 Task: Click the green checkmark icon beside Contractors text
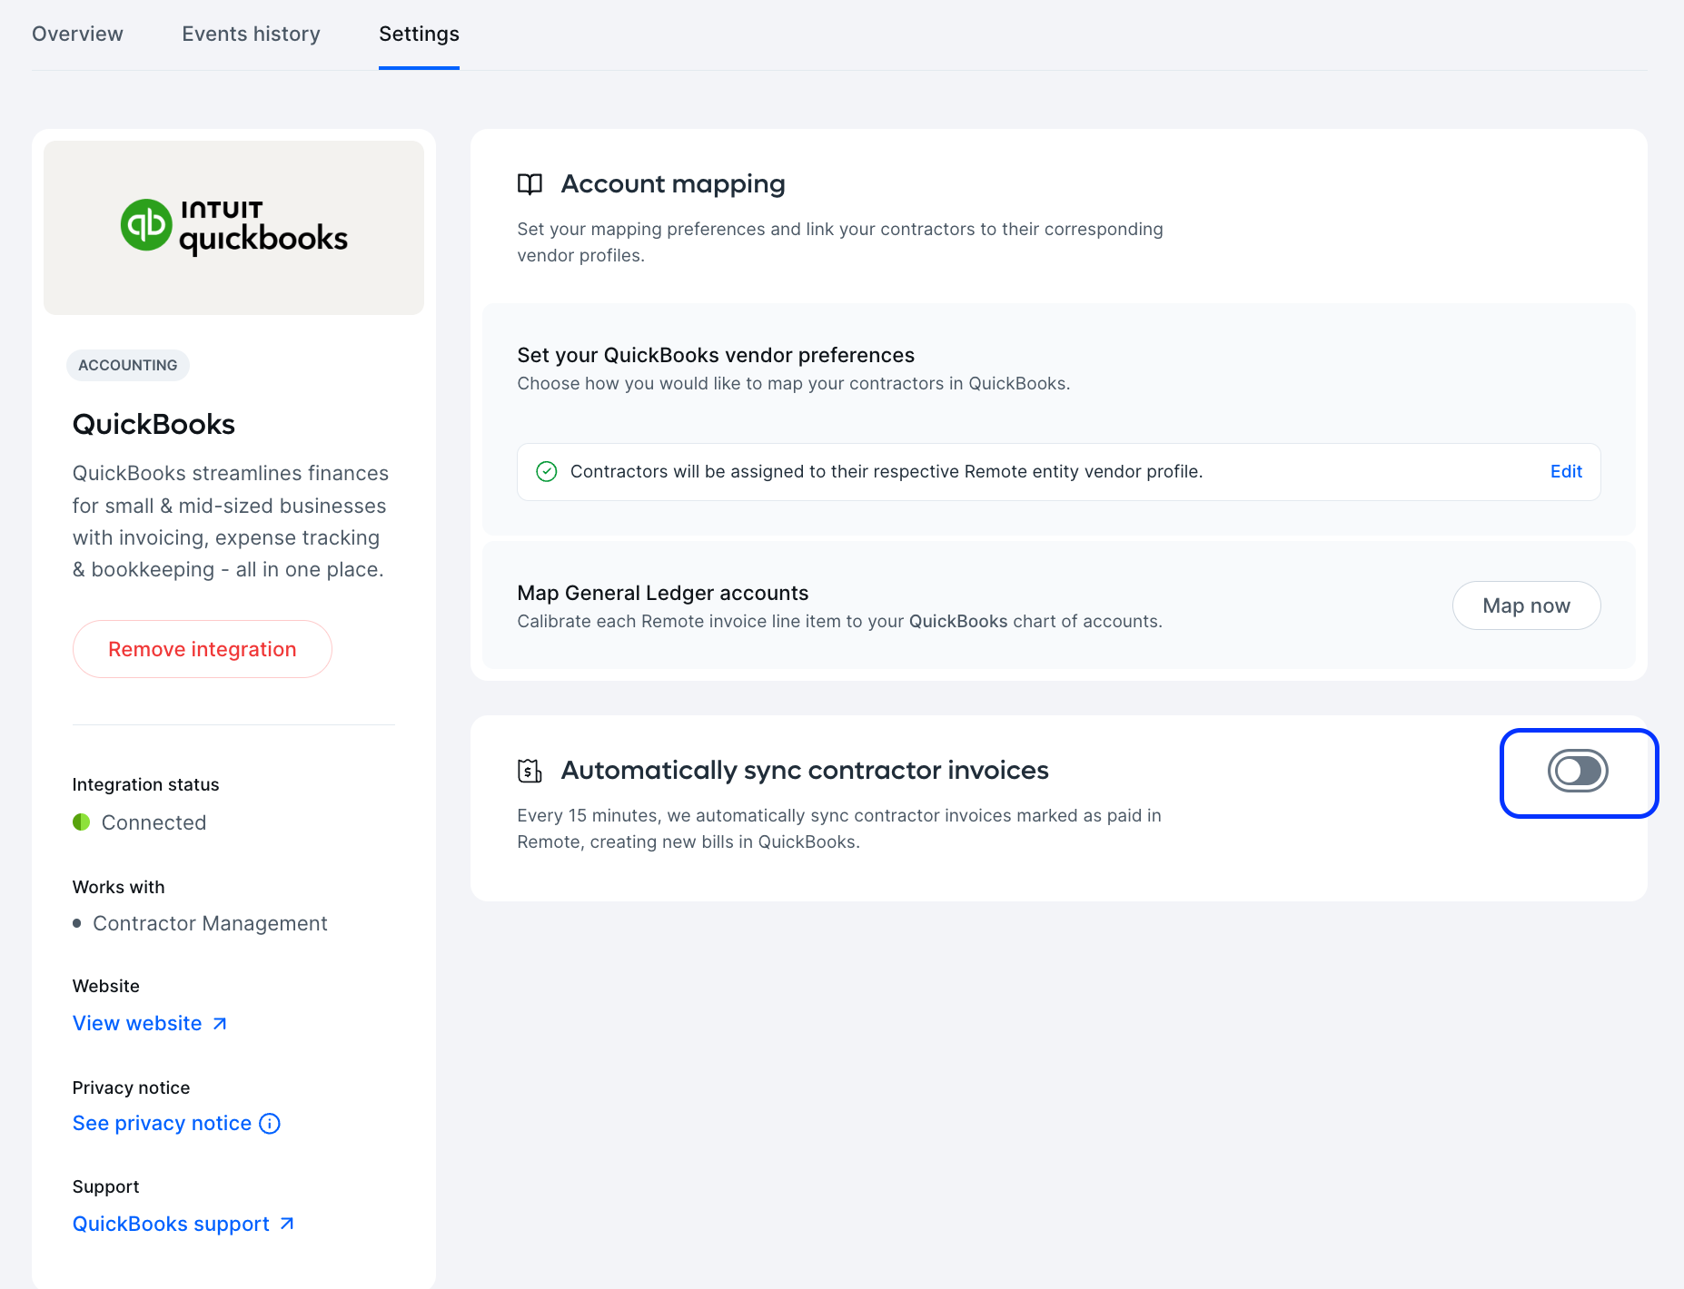547,471
